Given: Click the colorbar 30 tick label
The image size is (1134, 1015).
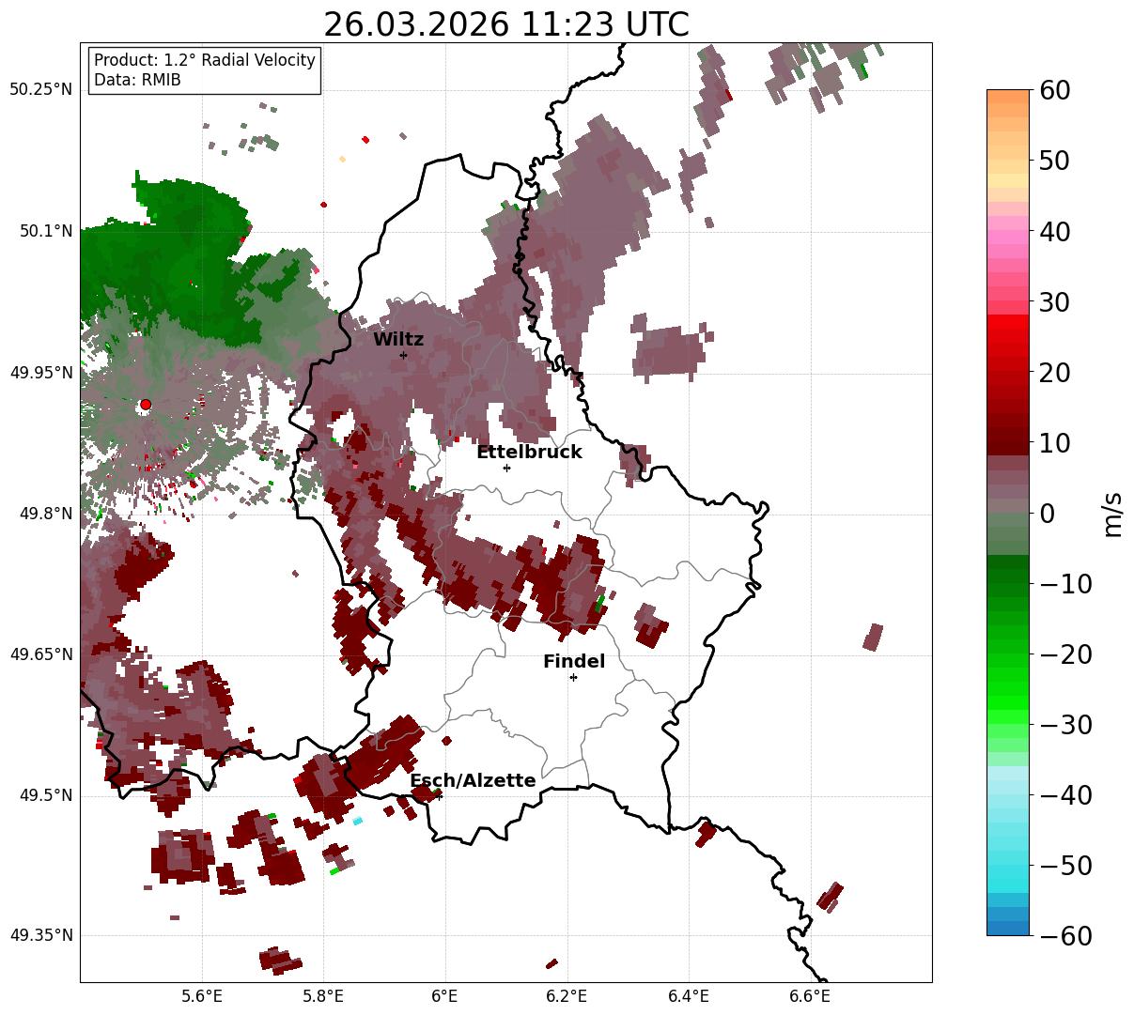Looking at the screenshot, I should click(1055, 302).
